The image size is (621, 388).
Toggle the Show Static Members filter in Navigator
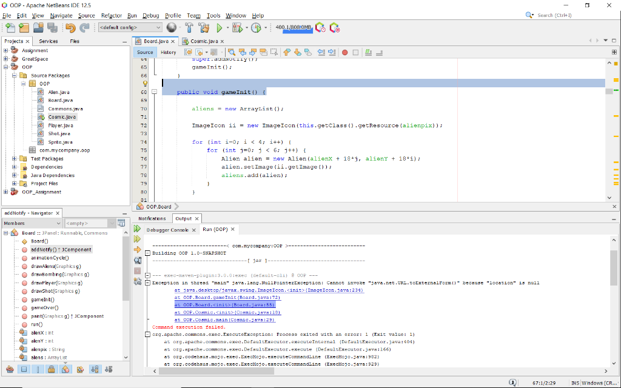pos(38,369)
